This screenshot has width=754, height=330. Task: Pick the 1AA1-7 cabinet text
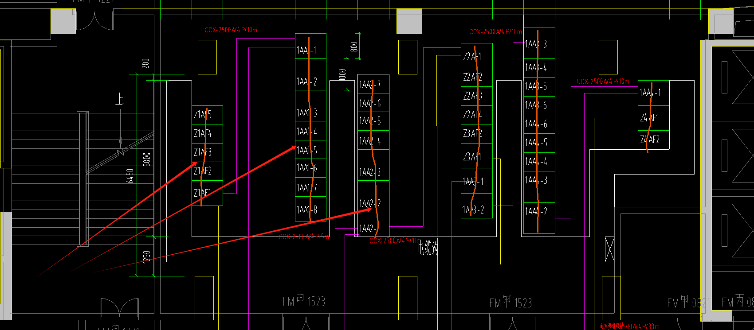(x=306, y=188)
